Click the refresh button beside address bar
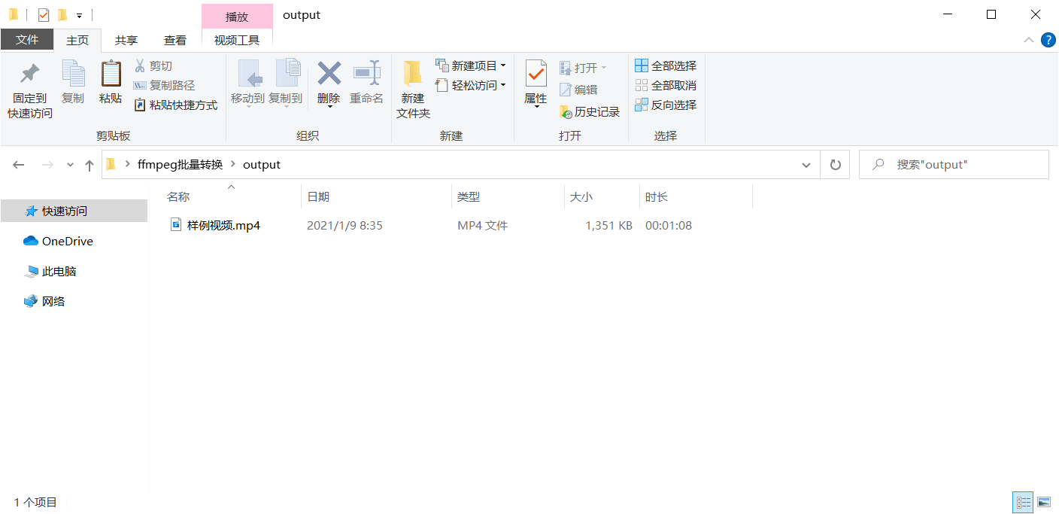 [x=835, y=165]
